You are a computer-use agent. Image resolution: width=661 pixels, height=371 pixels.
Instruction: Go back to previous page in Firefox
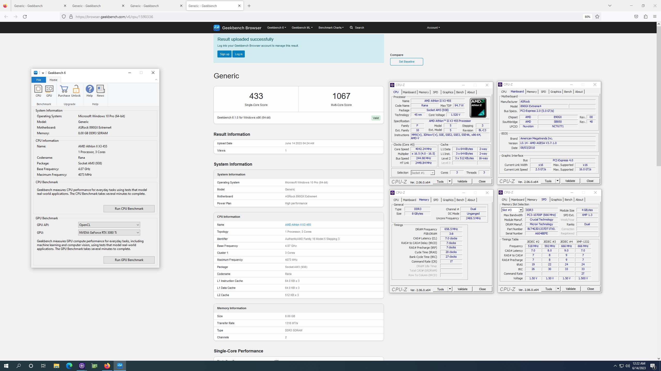click(6, 17)
